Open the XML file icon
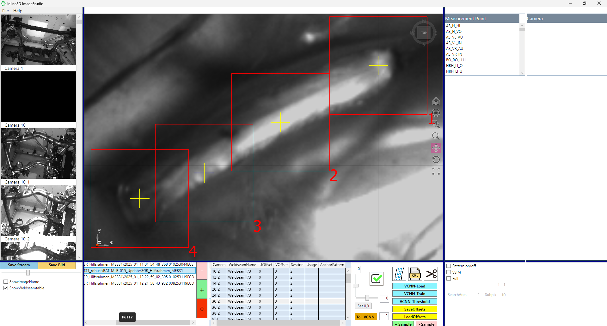The image size is (607, 326). click(415, 274)
